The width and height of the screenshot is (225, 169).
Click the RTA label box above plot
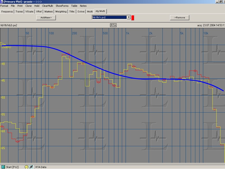pos(113,25)
